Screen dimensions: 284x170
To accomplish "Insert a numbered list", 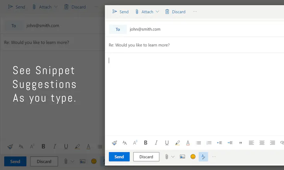I will tap(209, 143).
